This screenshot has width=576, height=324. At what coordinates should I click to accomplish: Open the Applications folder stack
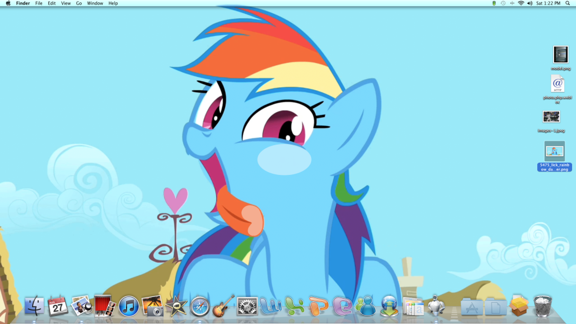coord(472,307)
